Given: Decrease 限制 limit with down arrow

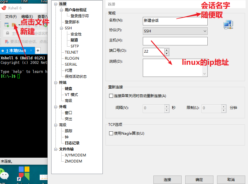Looking at the screenshot, I should (223, 110).
